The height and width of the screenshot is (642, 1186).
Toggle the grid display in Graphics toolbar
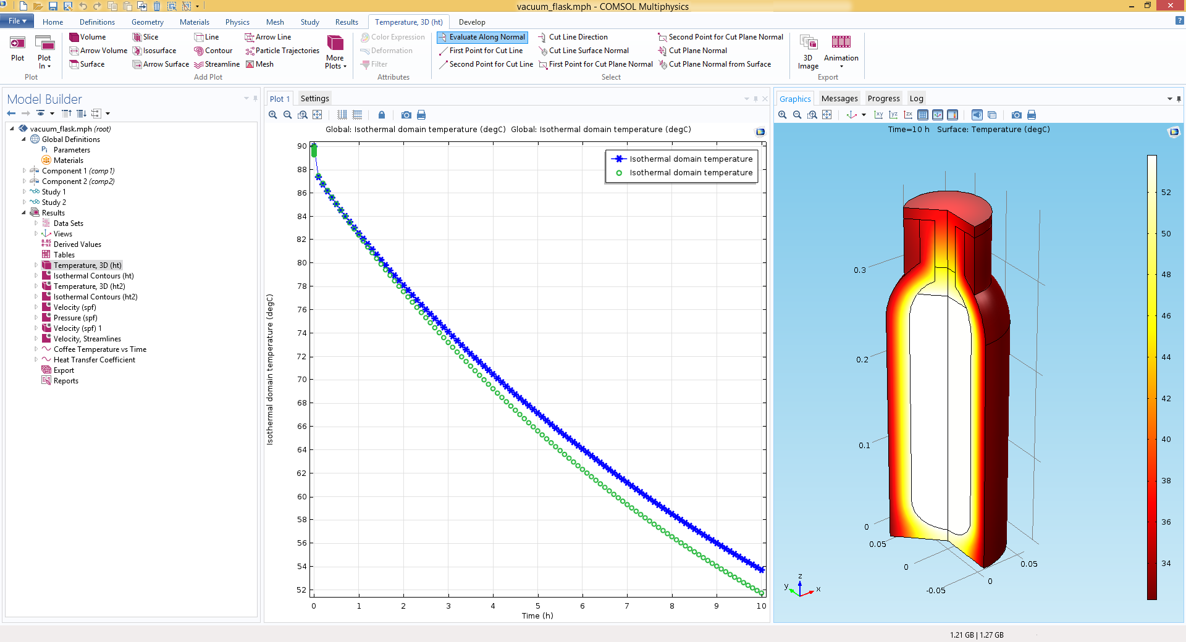pos(923,115)
